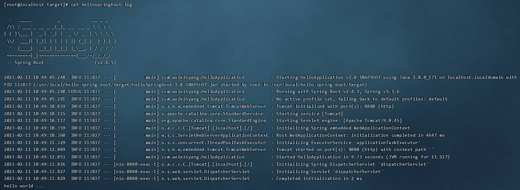The width and height of the screenshot is (520, 190).
Task: Click timestamp '2023-02-11 10:49:12.053'
Action: tap(35, 157)
